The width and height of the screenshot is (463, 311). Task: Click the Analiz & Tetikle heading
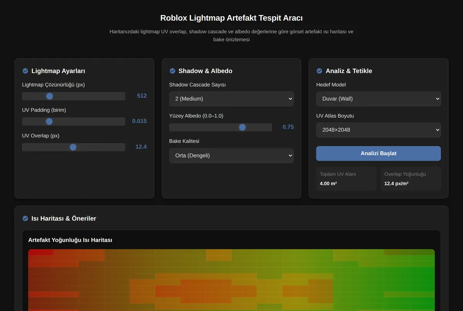pyautogui.click(x=349, y=71)
